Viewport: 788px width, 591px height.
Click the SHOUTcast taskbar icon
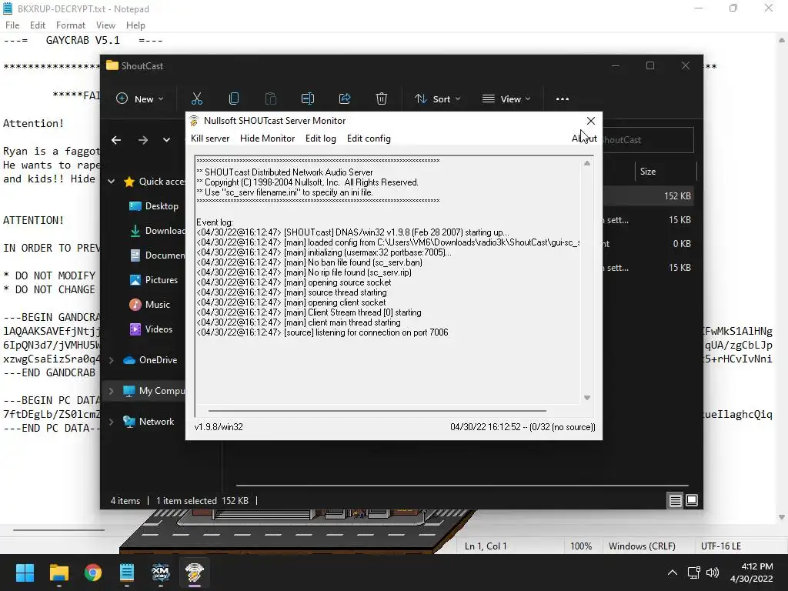[x=195, y=573]
